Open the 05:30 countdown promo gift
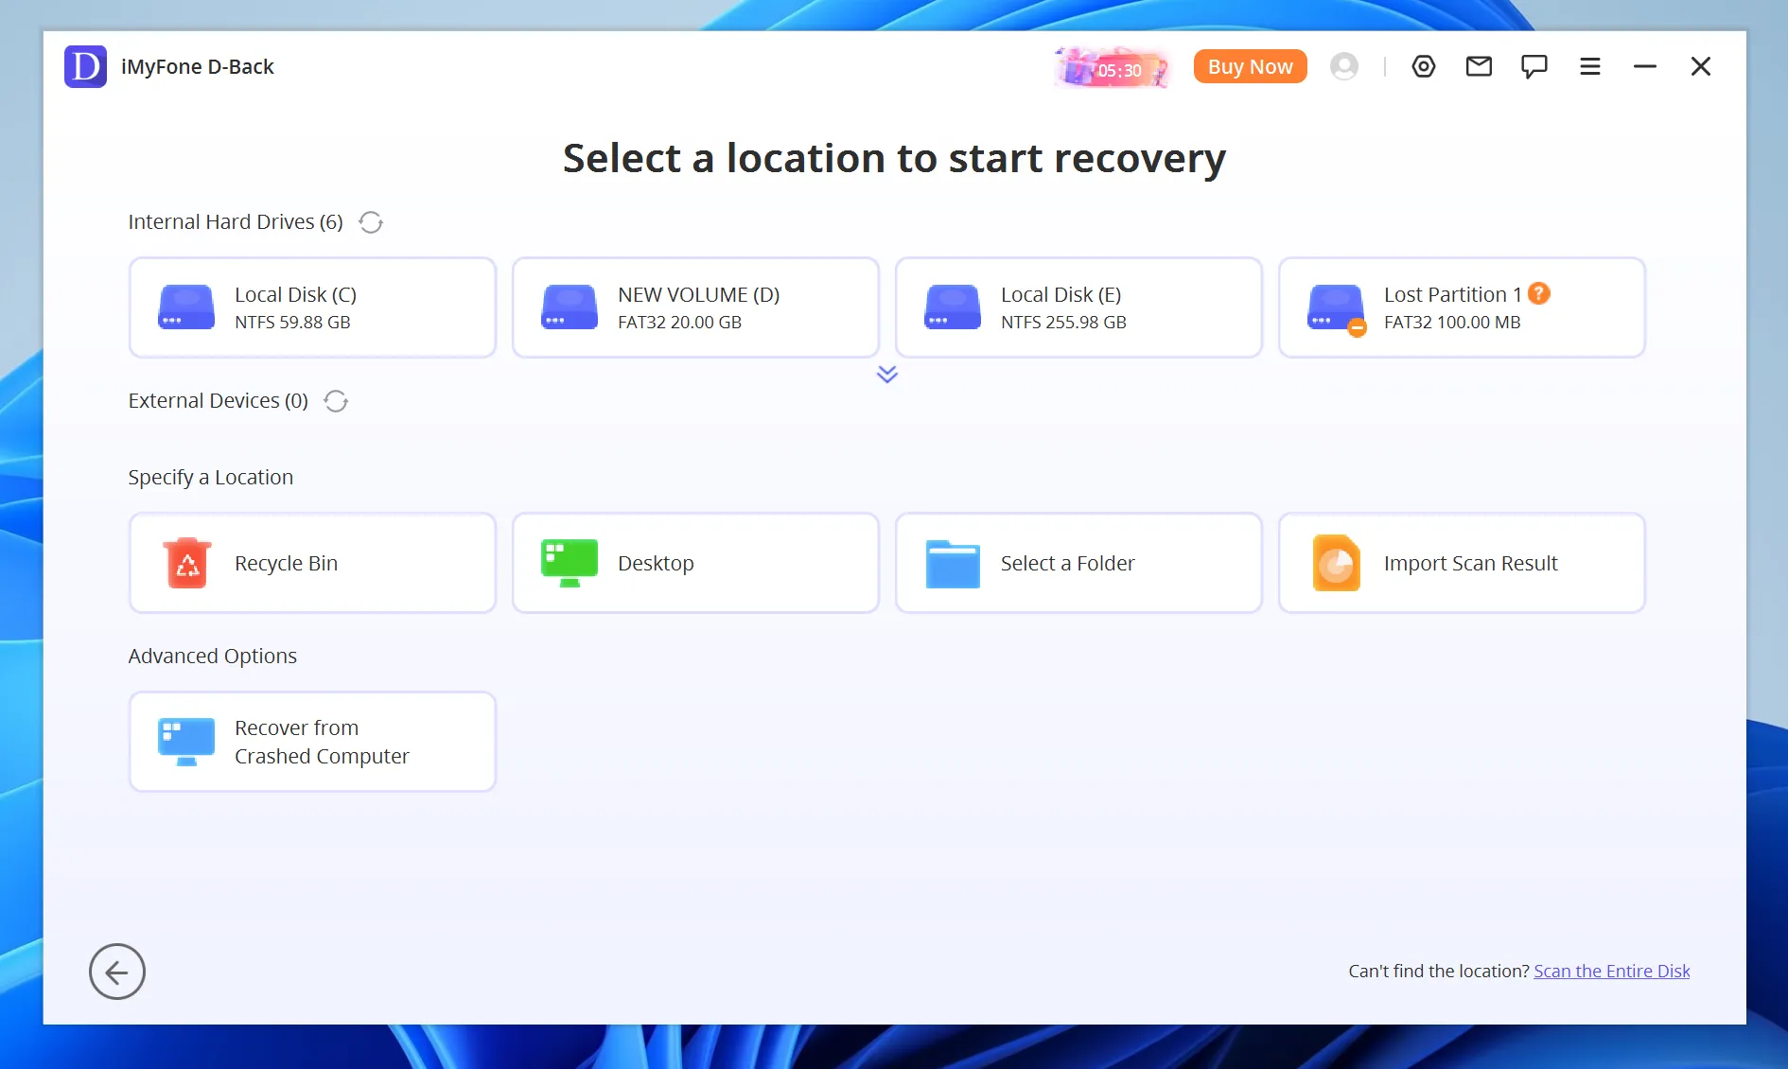The image size is (1788, 1069). (x=1113, y=67)
